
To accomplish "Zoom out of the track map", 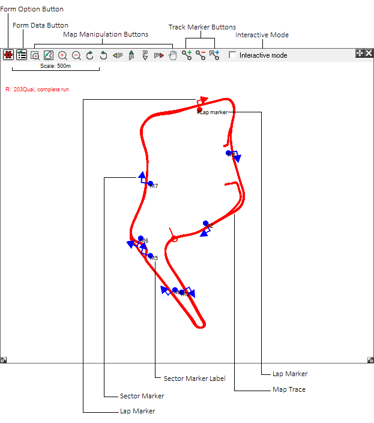I will point(76,55).
